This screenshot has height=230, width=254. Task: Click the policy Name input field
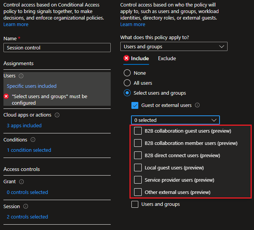click(x=57, y=48)
